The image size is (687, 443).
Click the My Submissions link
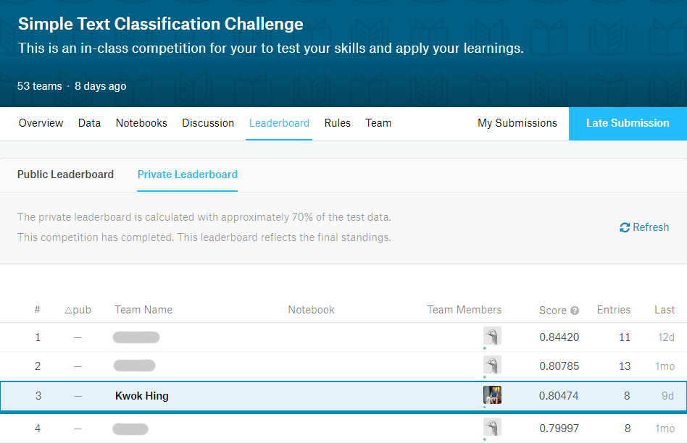point(517,123)
